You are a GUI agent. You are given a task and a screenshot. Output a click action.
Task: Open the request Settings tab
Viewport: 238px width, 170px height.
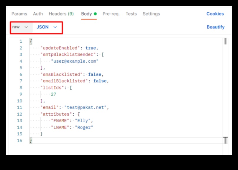click(151, 14)
